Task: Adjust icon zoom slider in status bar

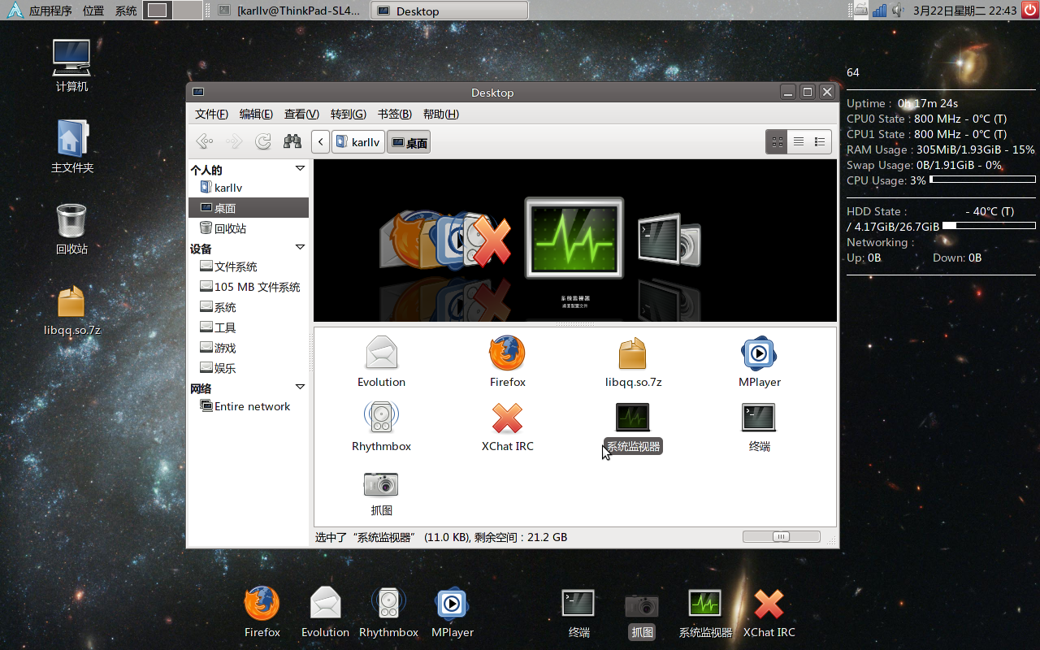Action: coord(781,536)
